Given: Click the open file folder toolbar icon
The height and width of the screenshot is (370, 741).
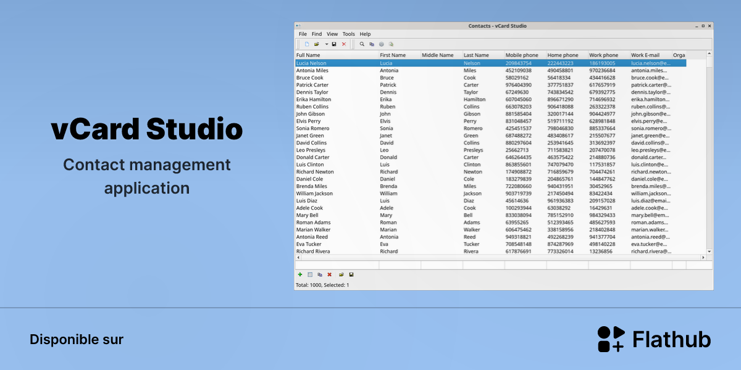Looking at the screenshot, I should click(317, 44).
